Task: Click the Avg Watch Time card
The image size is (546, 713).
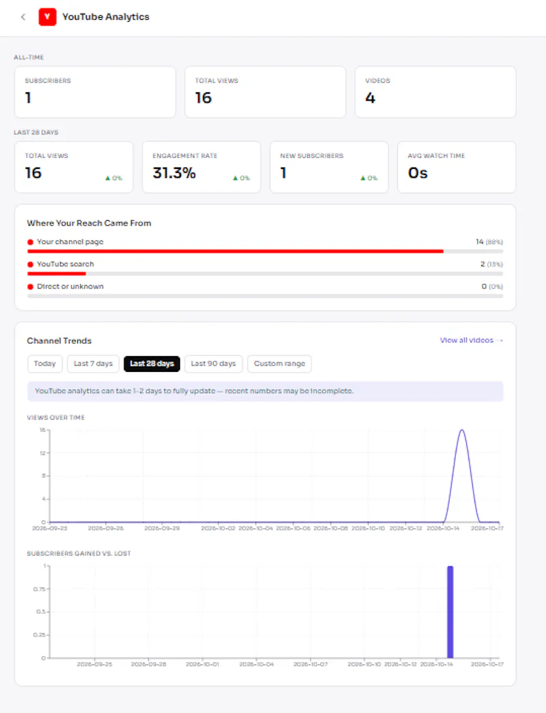Action: (x=457, y=167)
